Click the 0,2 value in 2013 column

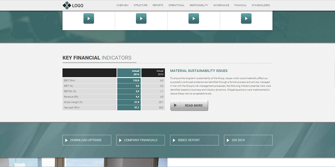click(x=161, y=86)
